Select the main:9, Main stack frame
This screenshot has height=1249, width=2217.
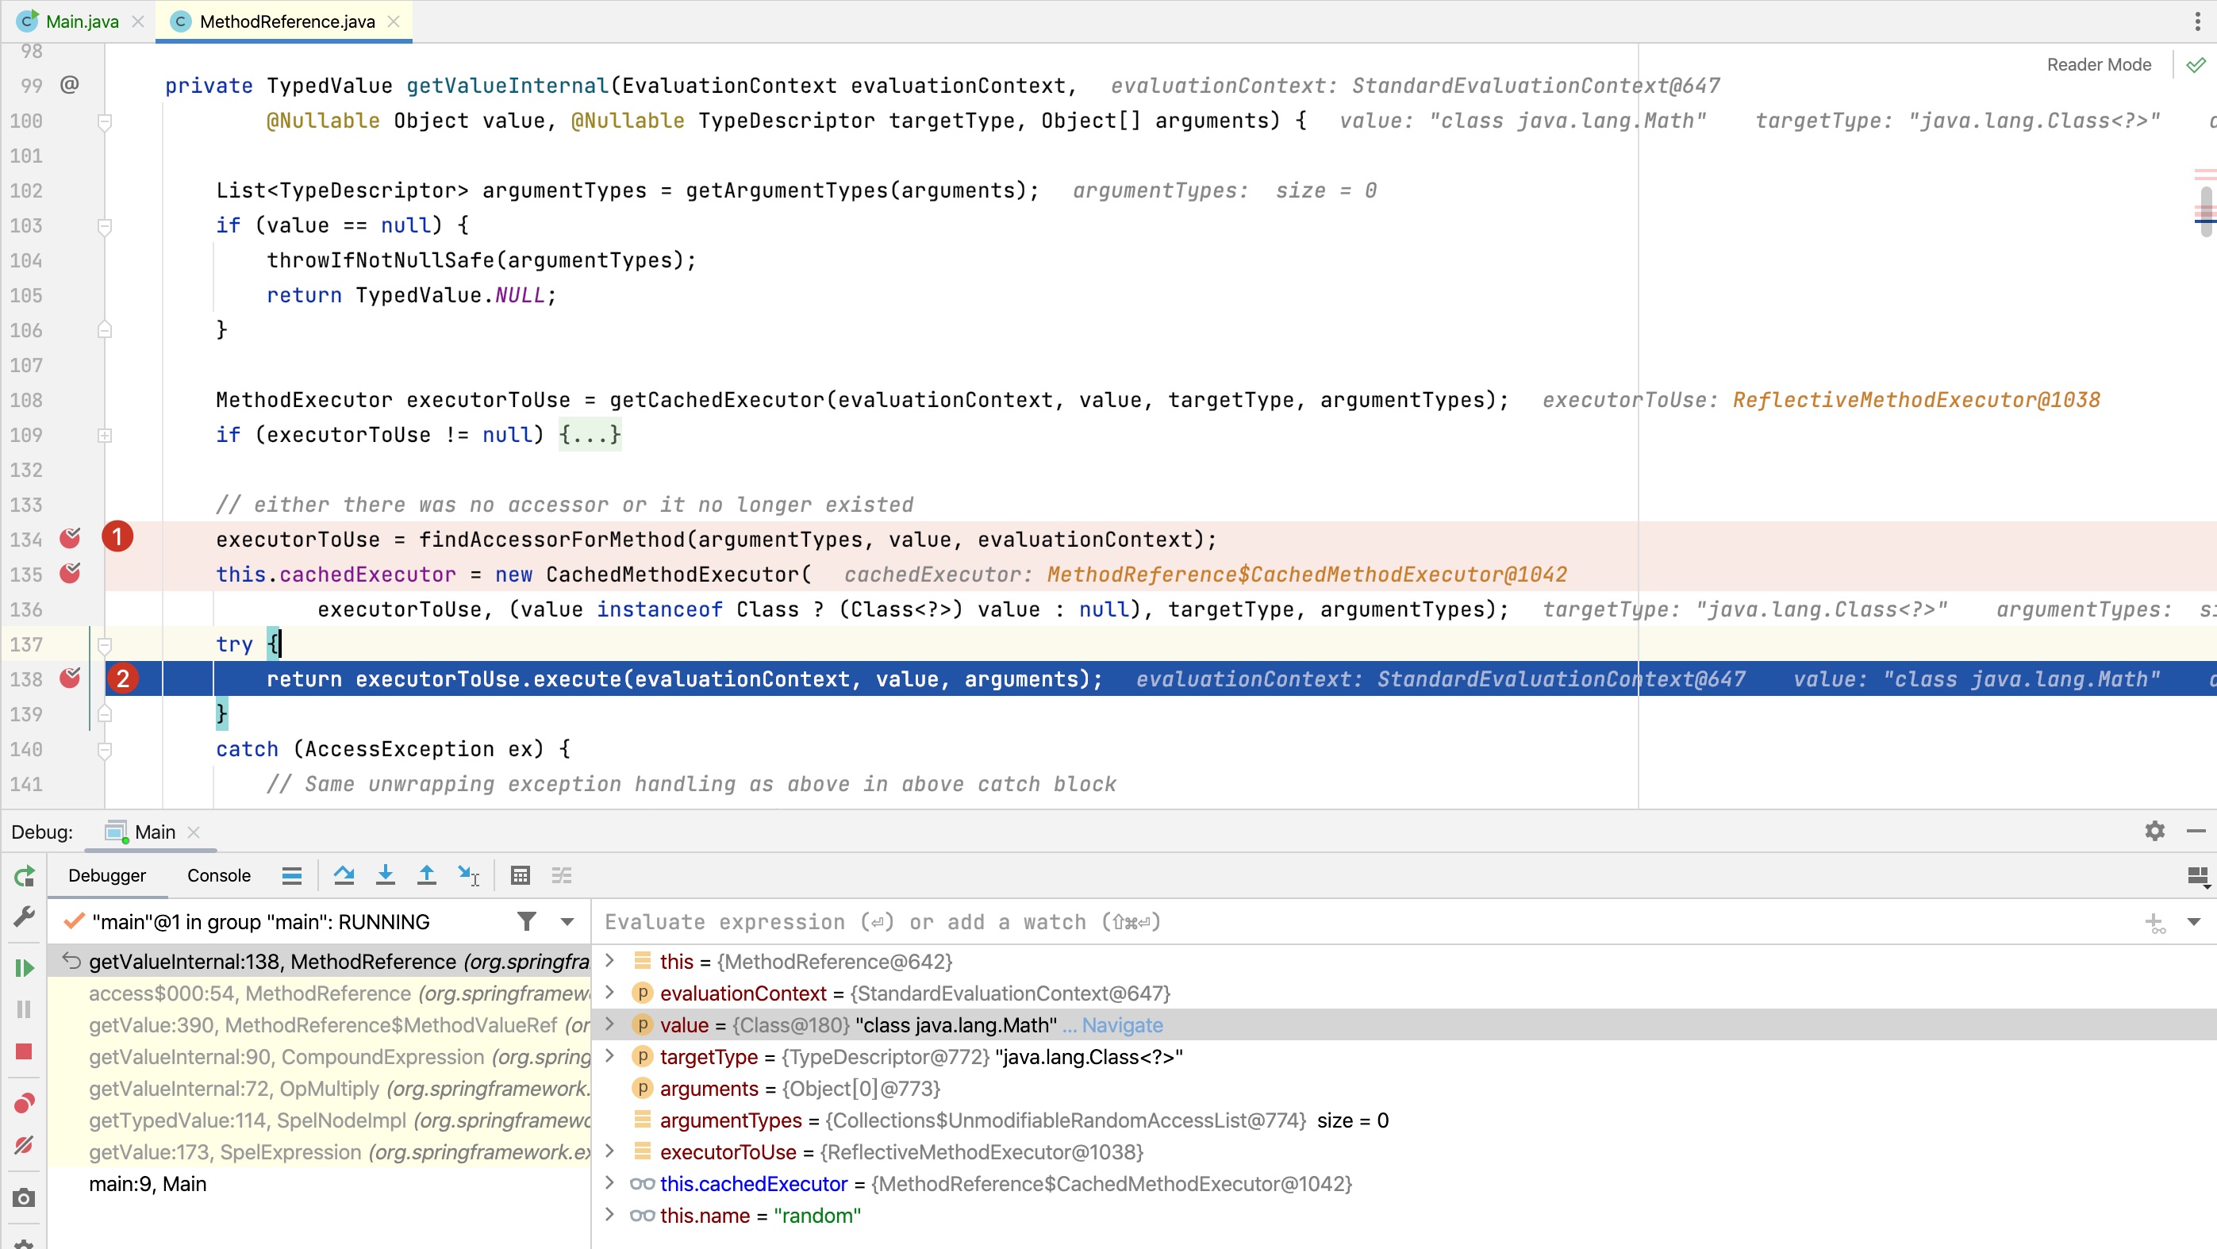click(318, 1185)
